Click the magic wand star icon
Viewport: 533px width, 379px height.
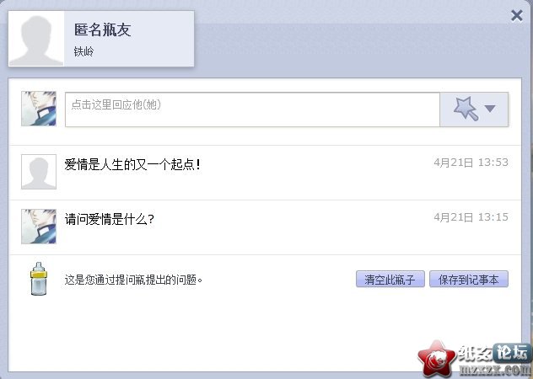[466, 109]
